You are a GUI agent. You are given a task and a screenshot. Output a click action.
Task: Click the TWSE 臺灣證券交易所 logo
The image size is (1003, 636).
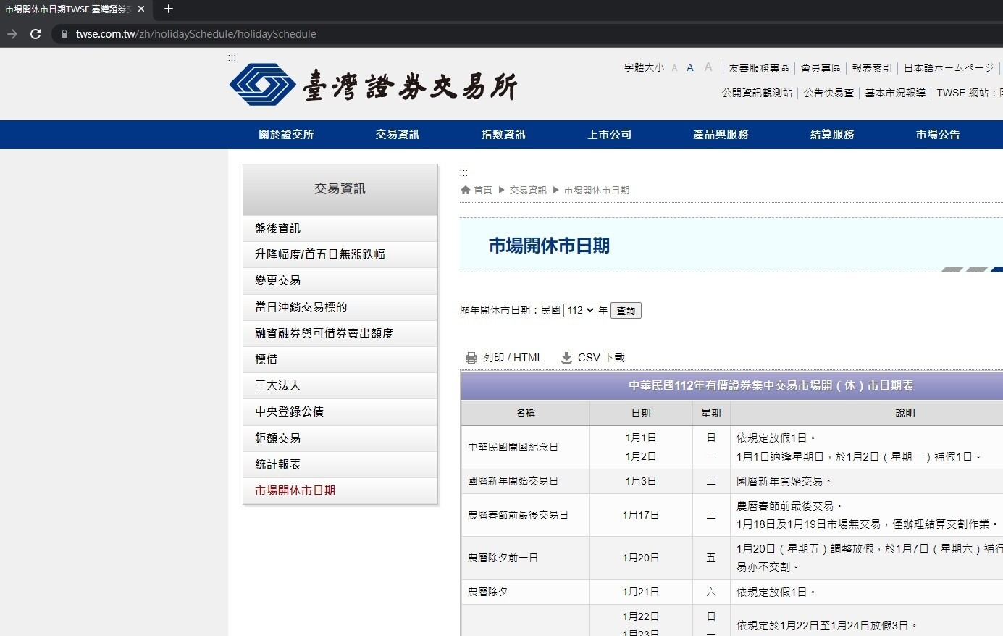[374, 84]
